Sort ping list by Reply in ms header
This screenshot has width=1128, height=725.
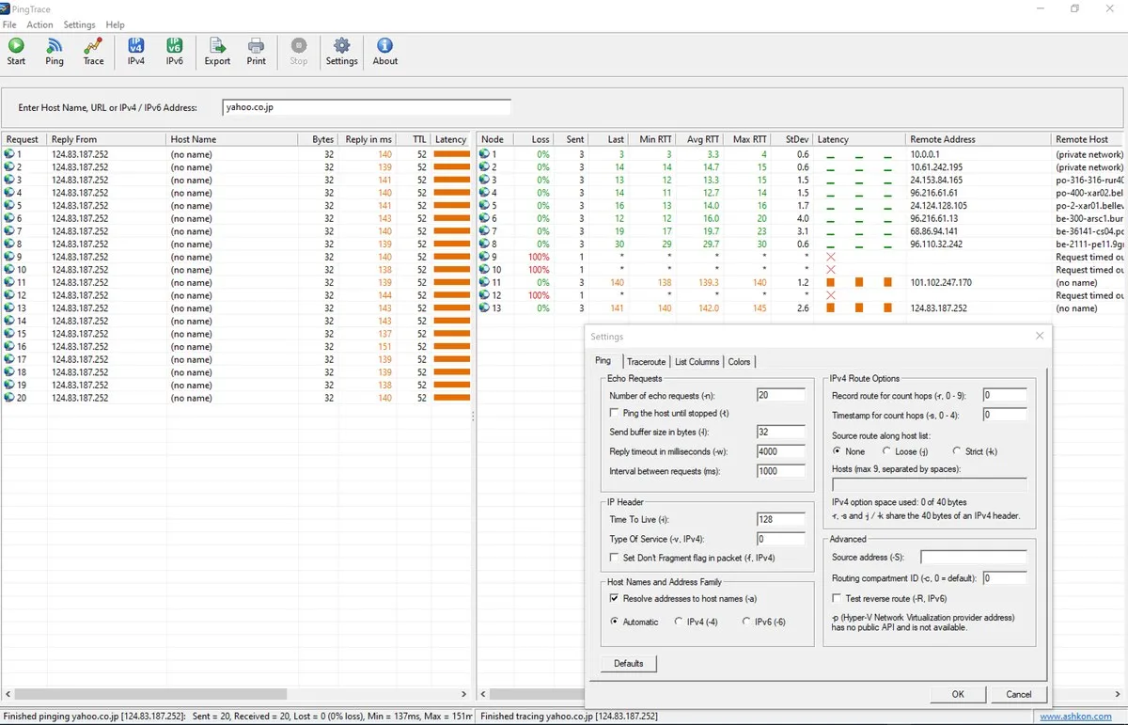coord(368,139)
